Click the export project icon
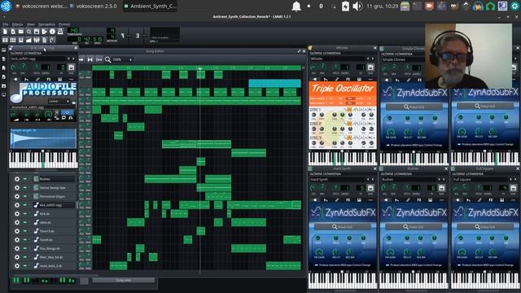 [x=45, y=32]
